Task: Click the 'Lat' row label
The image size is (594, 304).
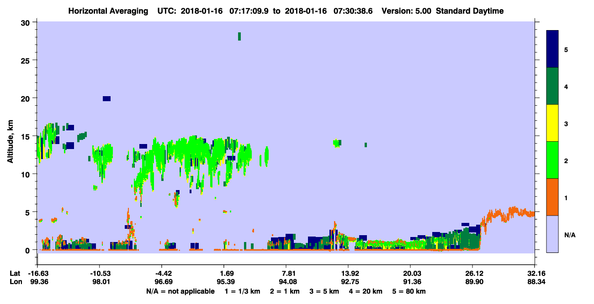Action: [x=15, y=273]
